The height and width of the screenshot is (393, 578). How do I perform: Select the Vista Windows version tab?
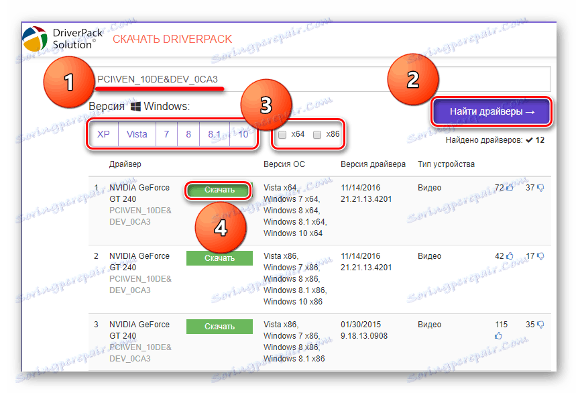tap(137, 134)
